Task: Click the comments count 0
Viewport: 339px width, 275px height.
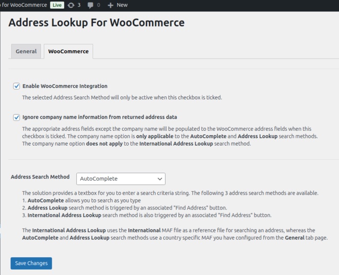Action: (x=99, y=5)
